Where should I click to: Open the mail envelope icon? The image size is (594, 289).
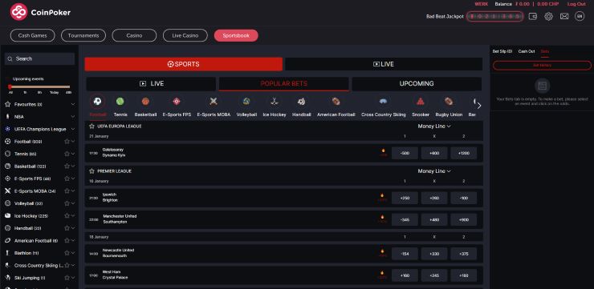[564, 16]
